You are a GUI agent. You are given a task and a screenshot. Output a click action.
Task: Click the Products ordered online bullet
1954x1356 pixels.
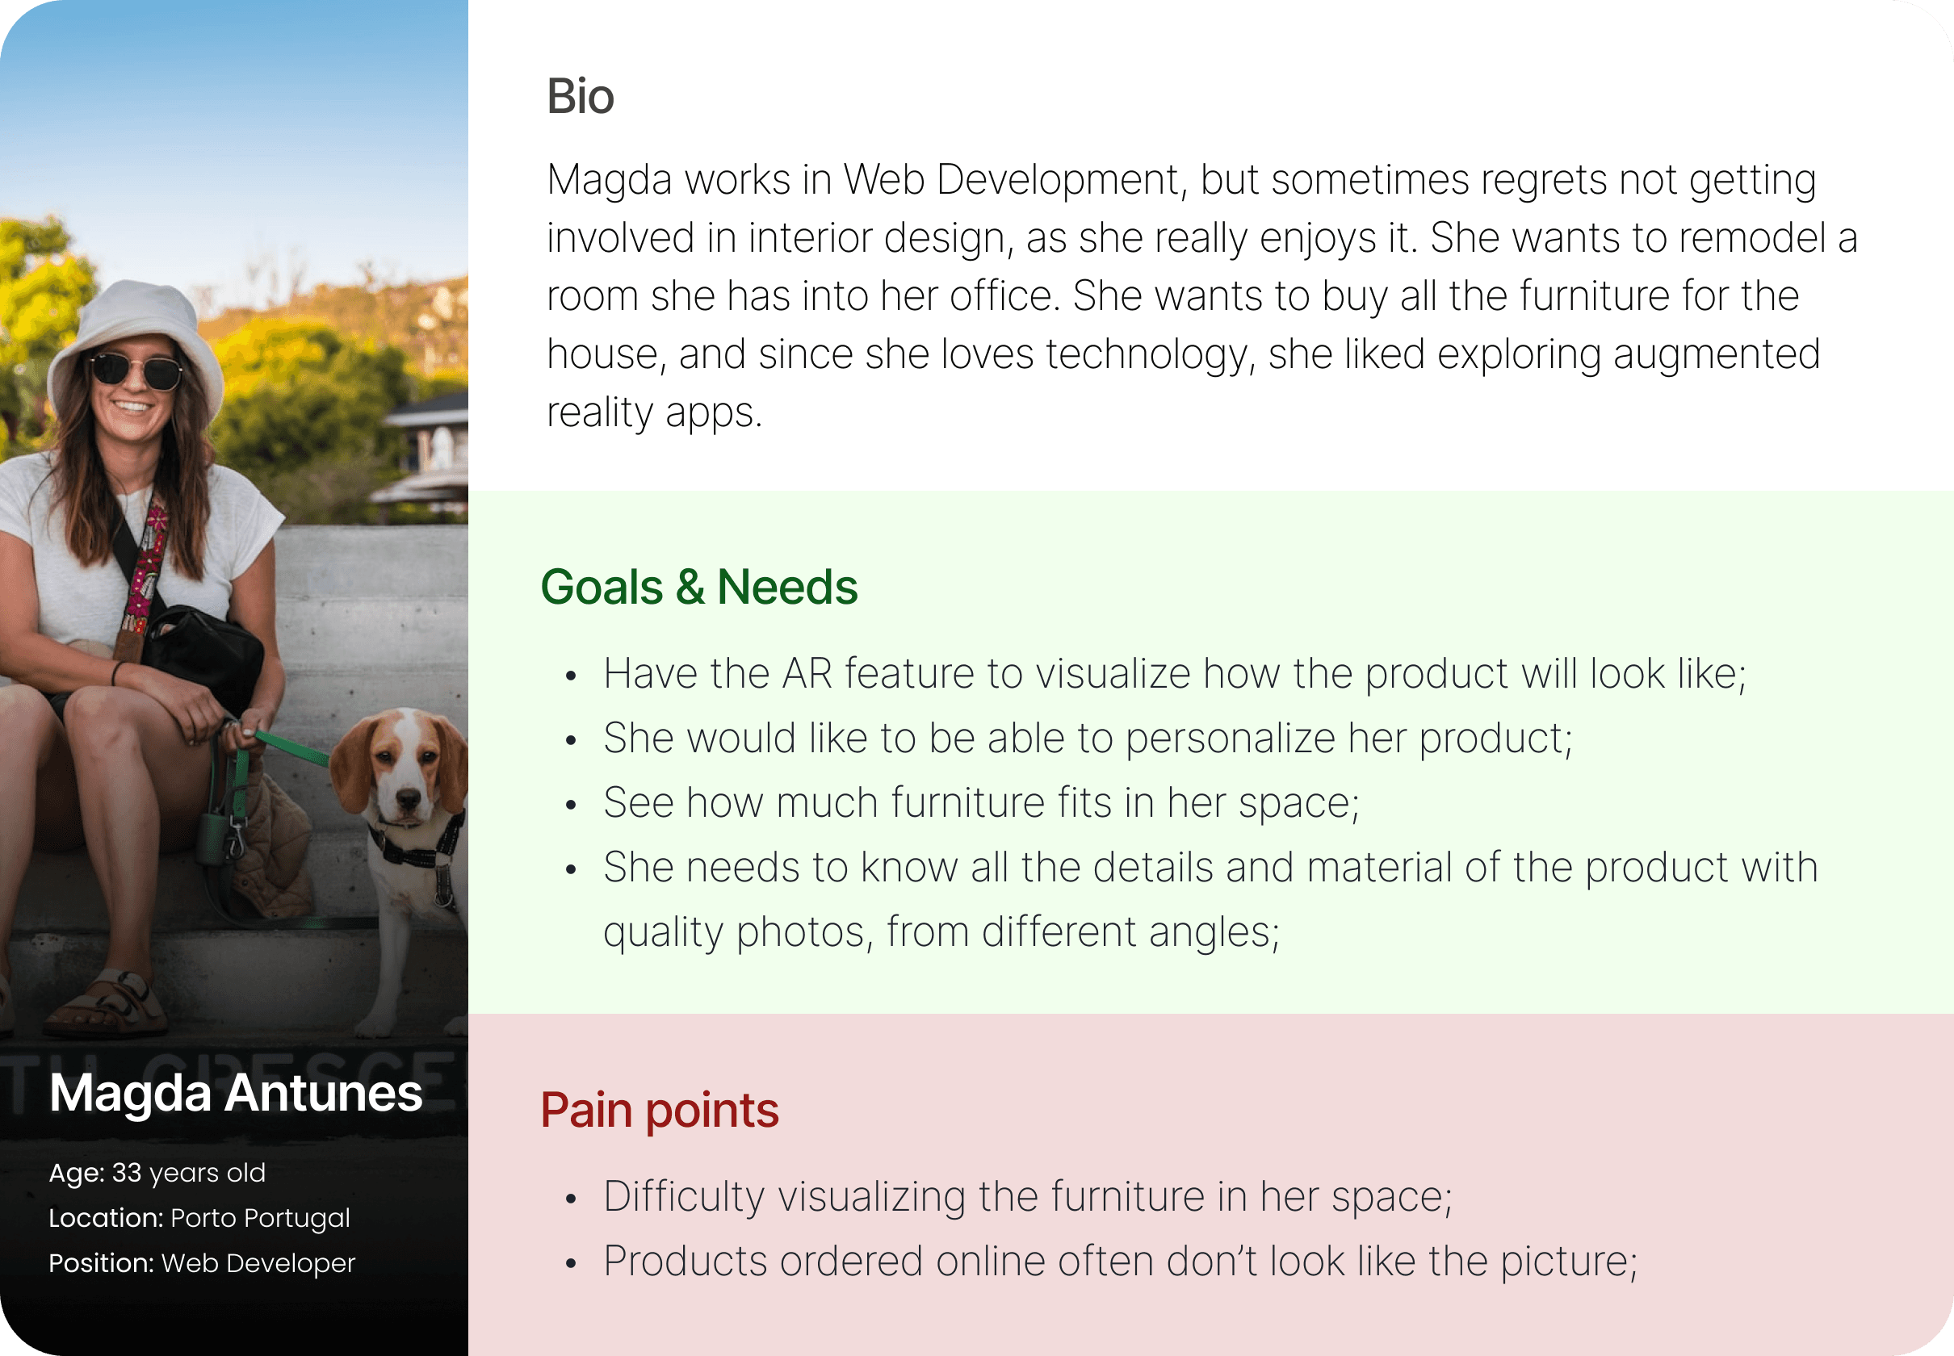click(1120, 1262)
